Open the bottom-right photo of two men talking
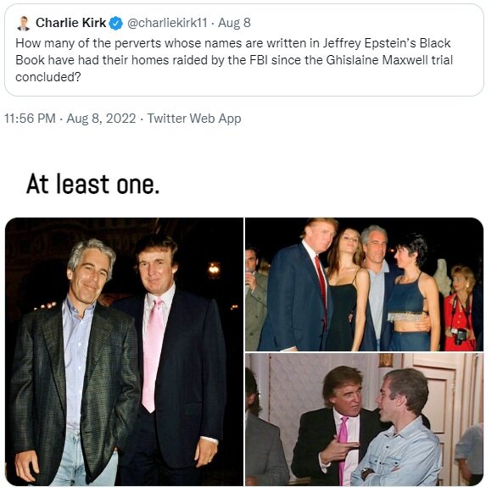Viewport: 497px width, 503px height. pos(364,420)
